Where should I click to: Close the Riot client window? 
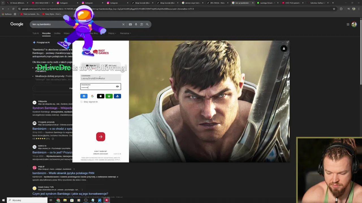point(287,42)
